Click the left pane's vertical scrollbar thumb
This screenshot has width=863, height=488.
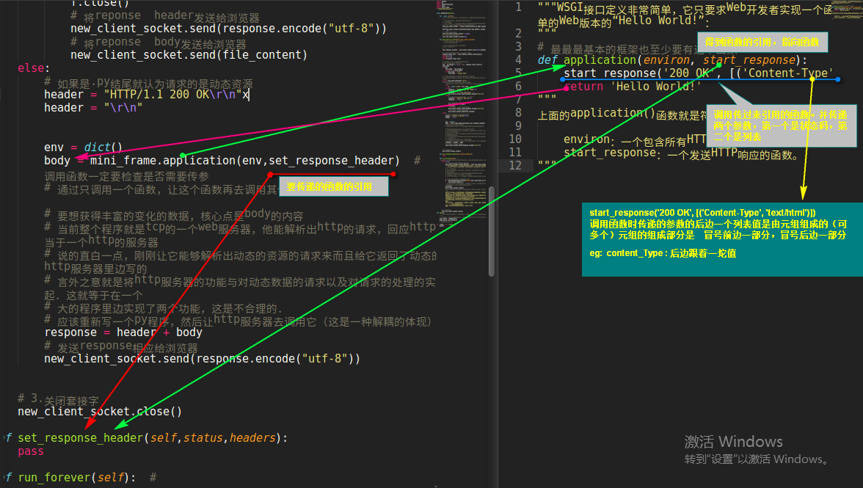click(492, 231)
